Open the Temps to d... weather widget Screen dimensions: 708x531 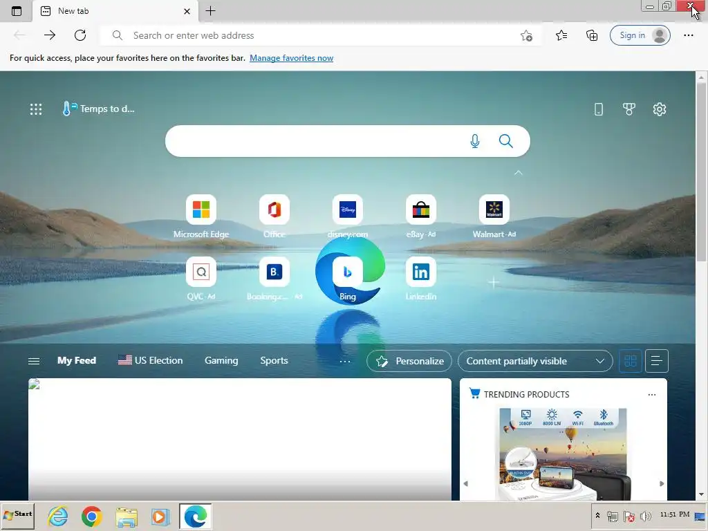tap(98, 109)
